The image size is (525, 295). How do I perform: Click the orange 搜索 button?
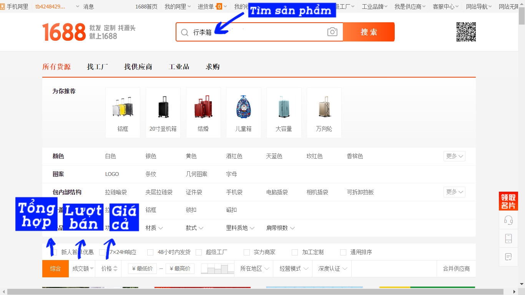369,32
